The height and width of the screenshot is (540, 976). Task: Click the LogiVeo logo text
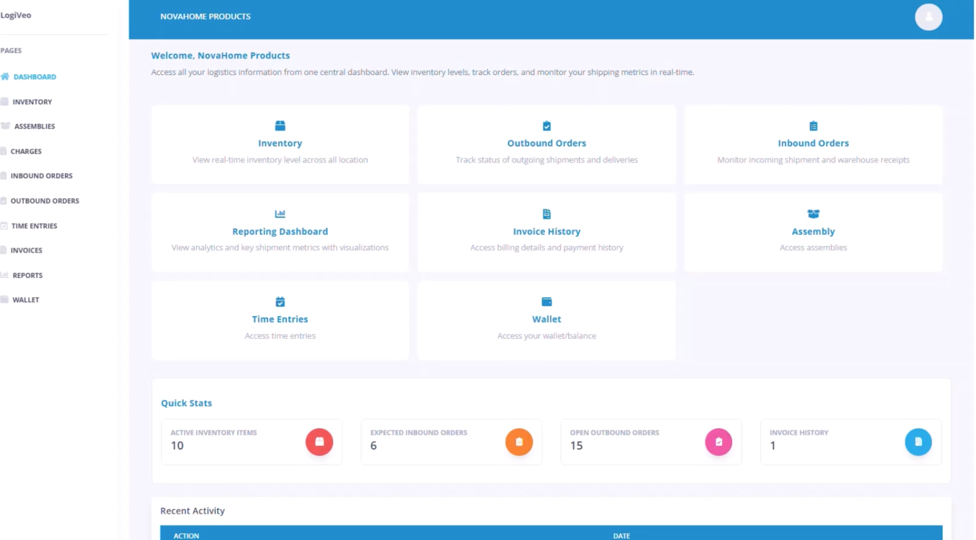[15, 15]
